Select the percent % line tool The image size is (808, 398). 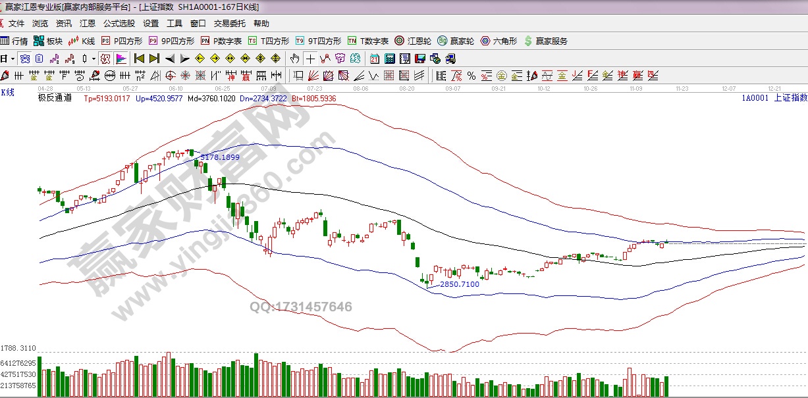coord(456,75)
